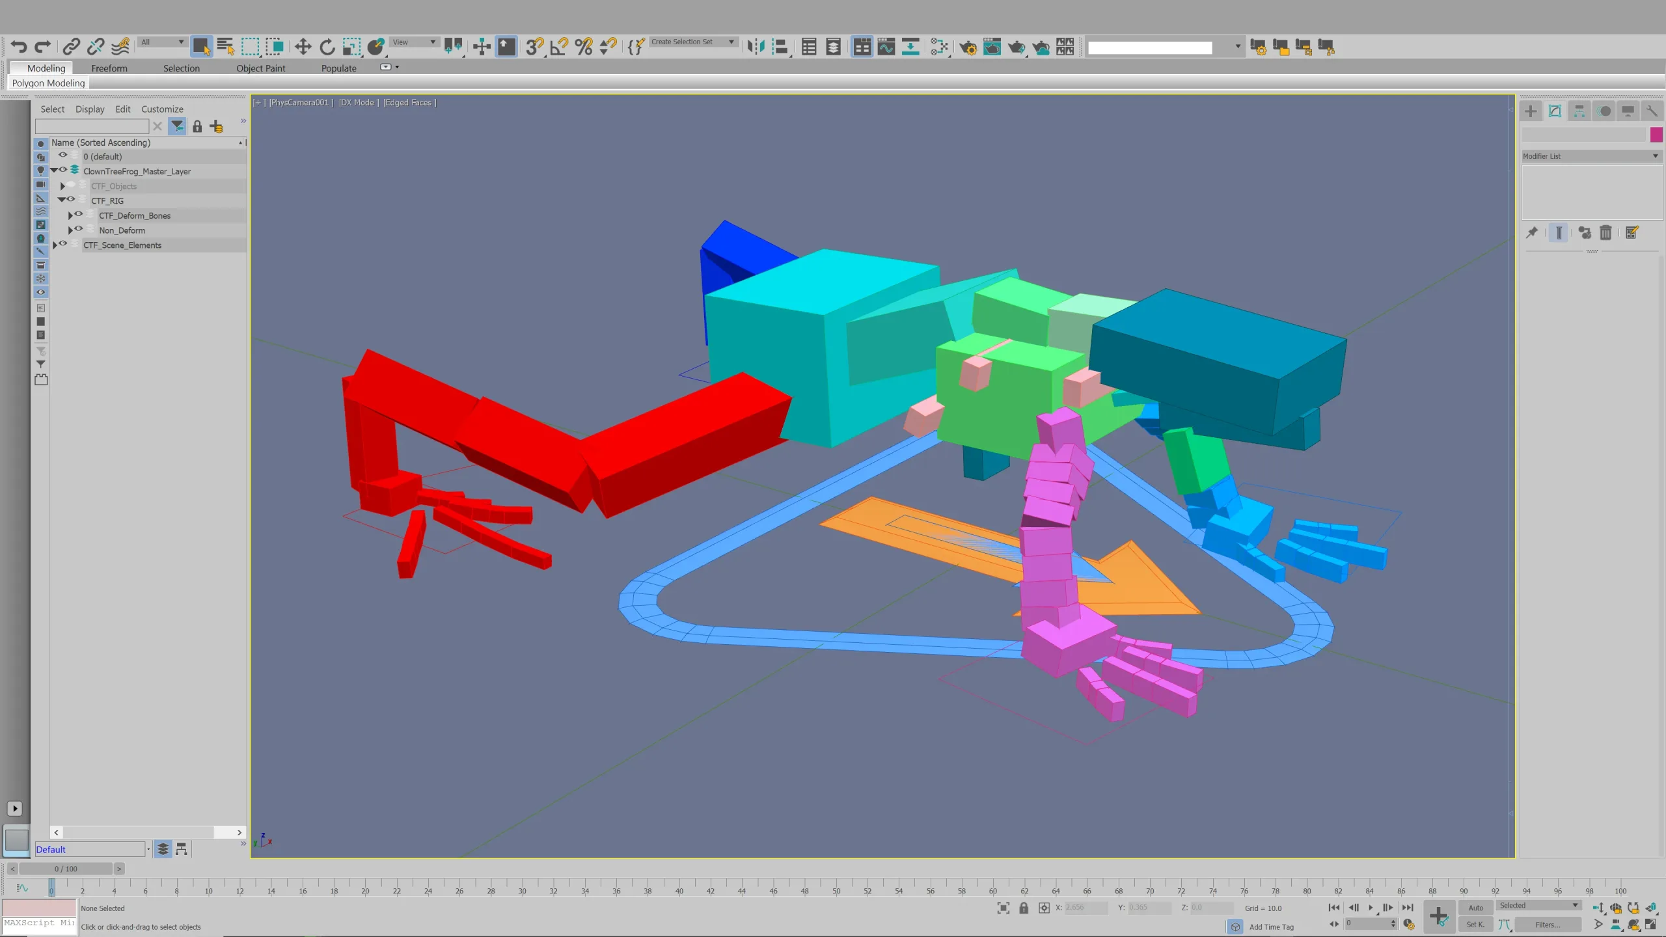Select the Unlink Selection icon
Screen dimensions: 1666x937
pyautogui.click(x=96, y=47)
